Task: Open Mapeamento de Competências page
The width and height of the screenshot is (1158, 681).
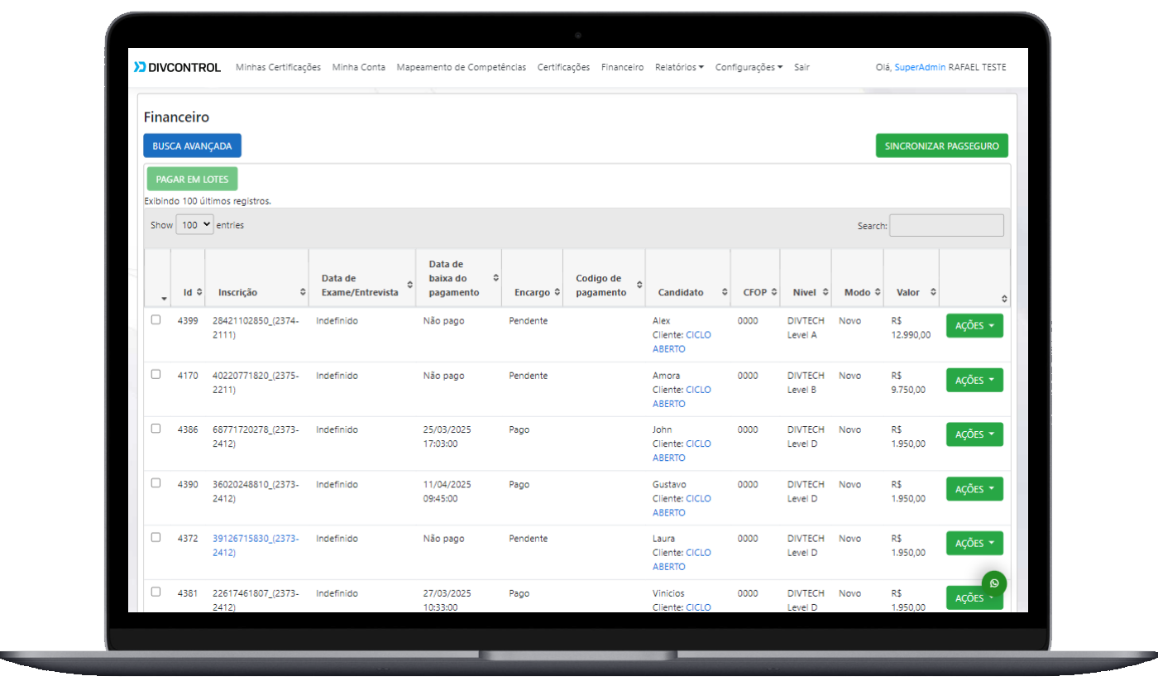Action: (x=461, y=67)
